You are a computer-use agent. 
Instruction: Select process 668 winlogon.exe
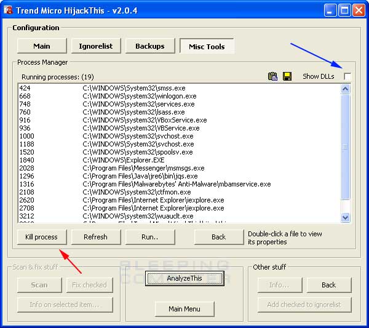[180, 96]
